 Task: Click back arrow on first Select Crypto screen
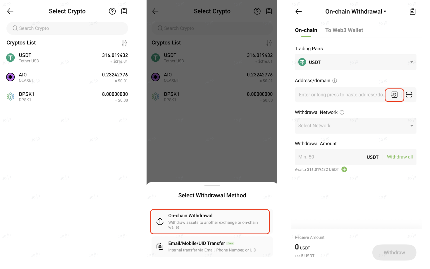click(x=10, y=11)
